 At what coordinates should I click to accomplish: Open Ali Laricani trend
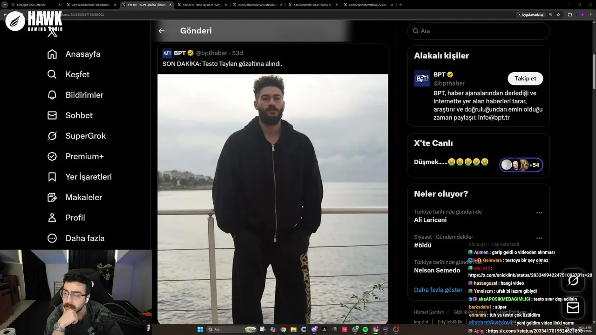click(x=430, y=220)
